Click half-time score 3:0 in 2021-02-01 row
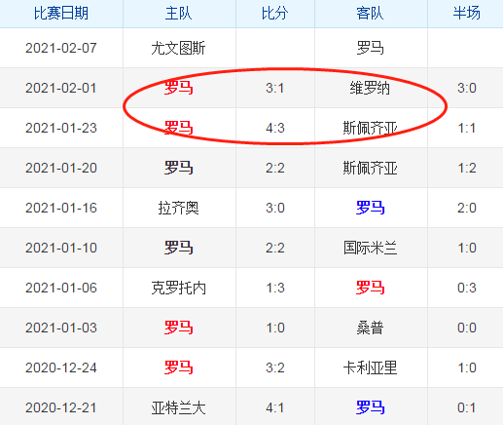The width and height of the screenshot is (503, 425). tap(467, 88)
